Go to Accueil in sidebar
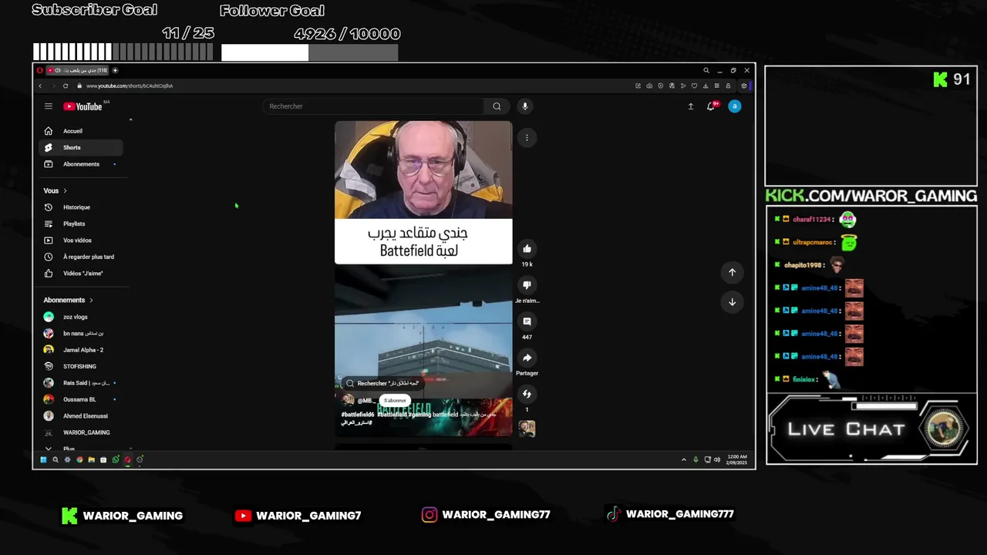This screenshot has width=987, height=555. (x=81, y=131)
